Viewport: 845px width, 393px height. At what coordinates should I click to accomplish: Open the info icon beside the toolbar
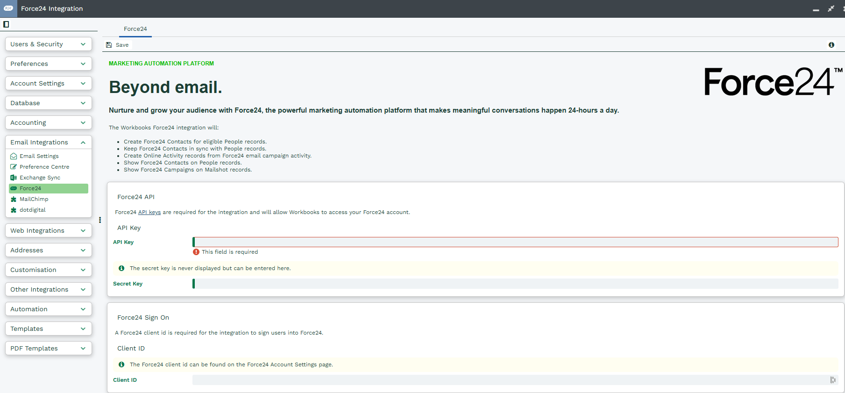click(831, 45)
